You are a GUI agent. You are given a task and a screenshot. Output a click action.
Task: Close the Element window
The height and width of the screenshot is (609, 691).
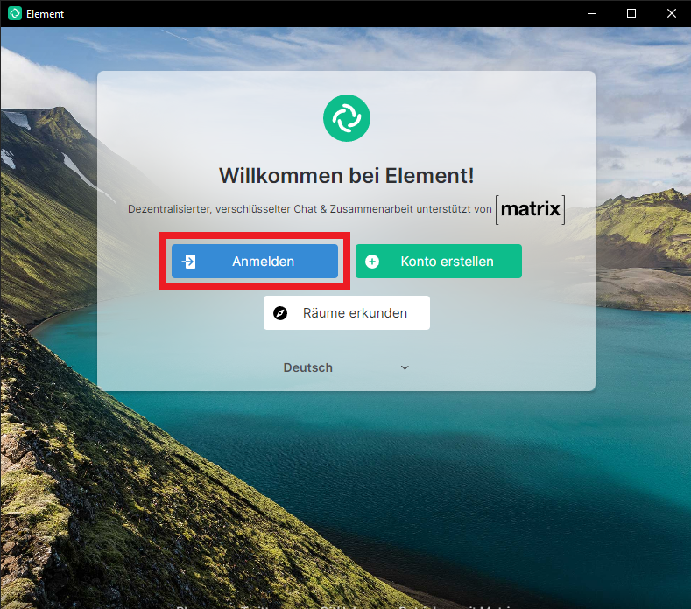(x=671, y=13)
